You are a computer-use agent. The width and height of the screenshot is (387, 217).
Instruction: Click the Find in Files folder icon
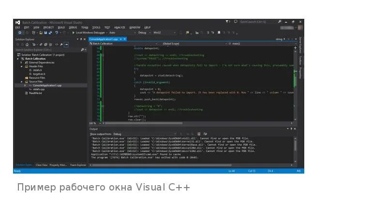(x=187, y=33)
